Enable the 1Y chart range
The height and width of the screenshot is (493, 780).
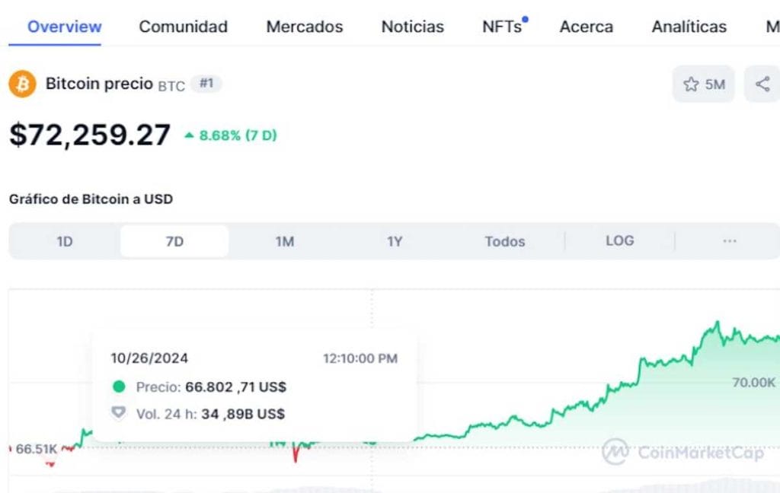[x=395, y=240]
